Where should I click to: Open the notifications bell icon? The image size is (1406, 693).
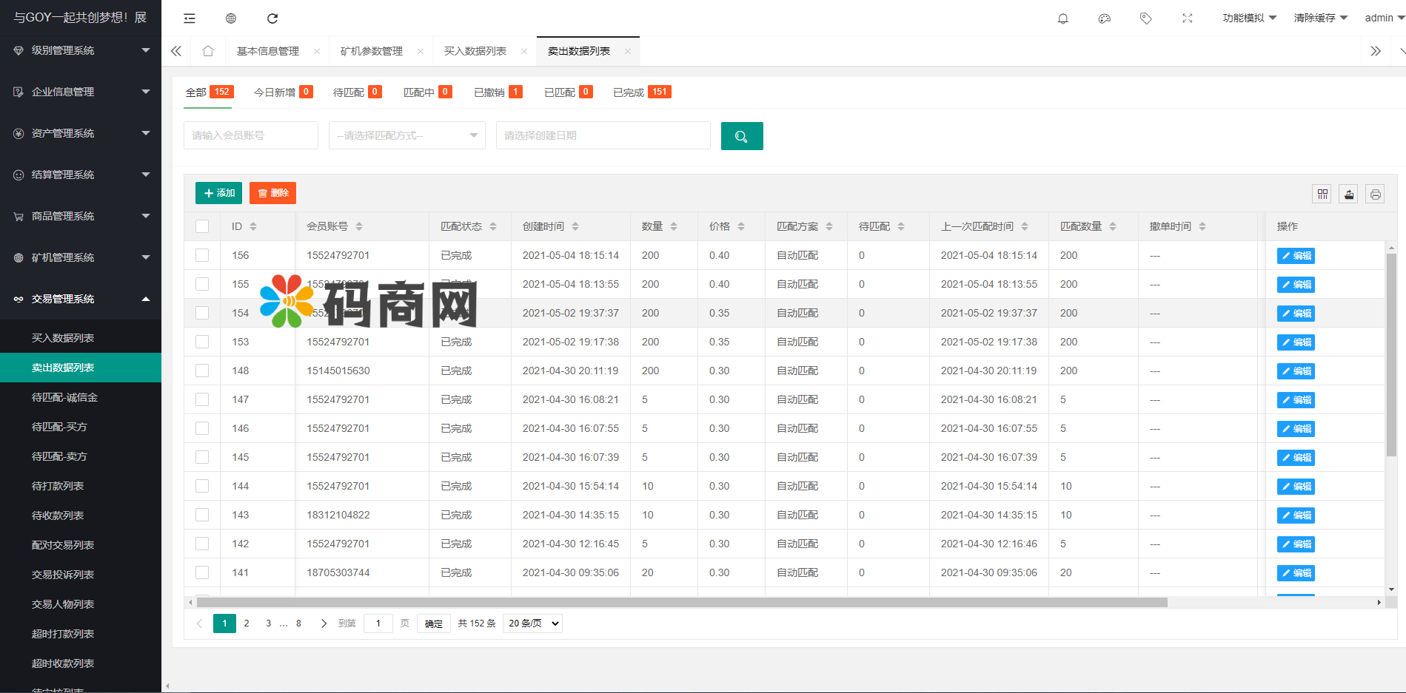[1062, 18]
